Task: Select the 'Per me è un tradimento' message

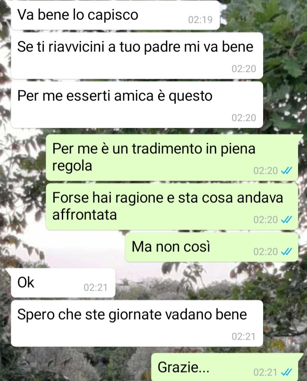Action: click(x=172, y=157)
